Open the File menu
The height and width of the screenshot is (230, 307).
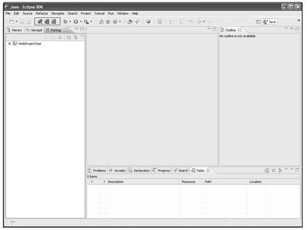[8, 14]
